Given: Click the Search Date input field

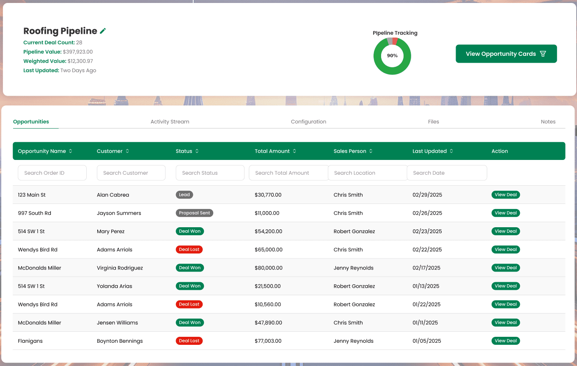Looking at the screenshot, I should [447, 173].
